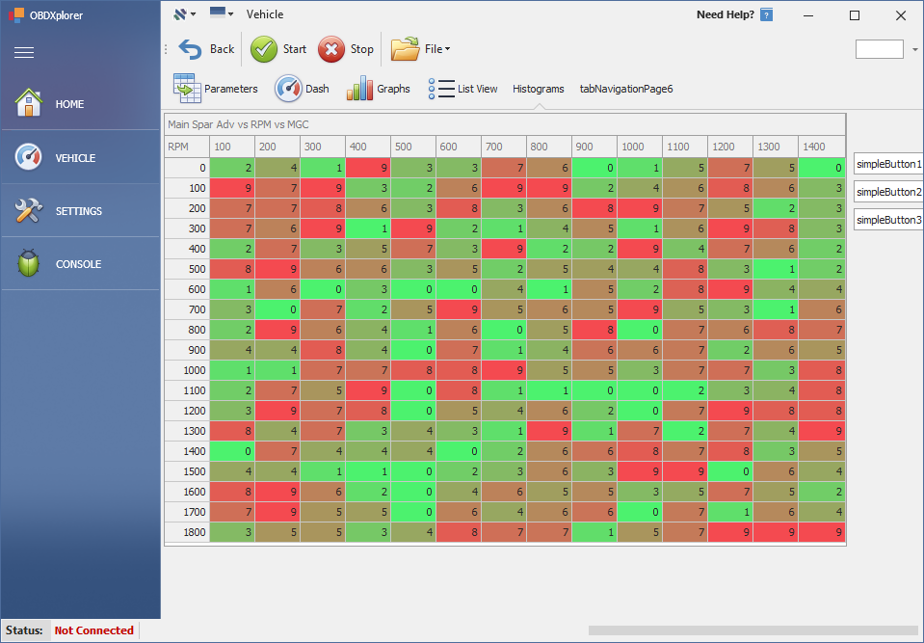Click the Status: label in status bar
Viewport: 924px width, 643px height.
pyautogui.click(x=24, y=630)
